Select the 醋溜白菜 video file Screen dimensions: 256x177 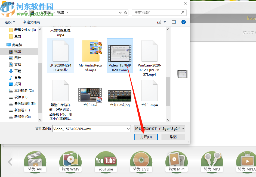tap(61, 100)
